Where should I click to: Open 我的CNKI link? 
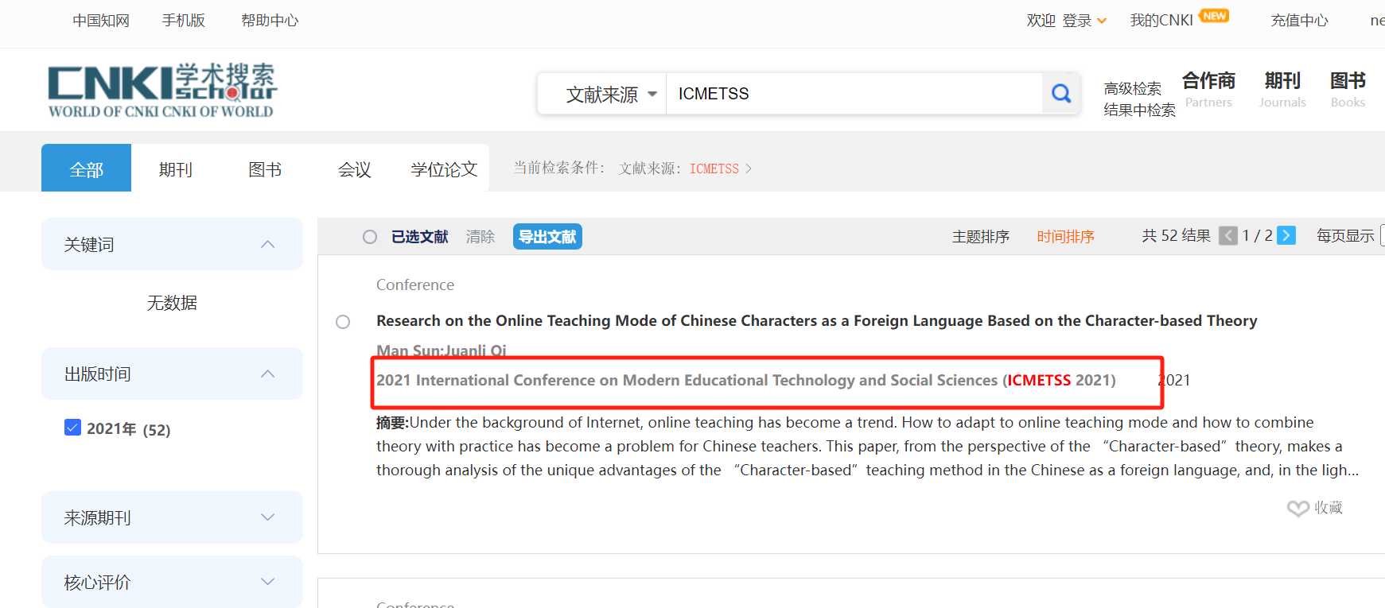tap(1161, 21)
